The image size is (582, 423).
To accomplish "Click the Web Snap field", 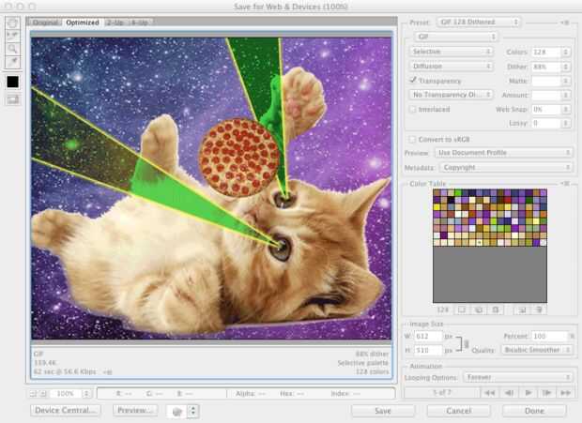I will click(546, 110).
